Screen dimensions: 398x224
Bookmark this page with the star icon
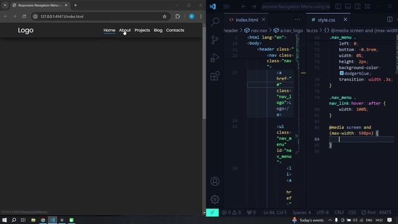[164, 17]
